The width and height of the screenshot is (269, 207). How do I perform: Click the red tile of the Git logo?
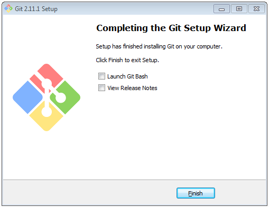click(x=48, y=75)
